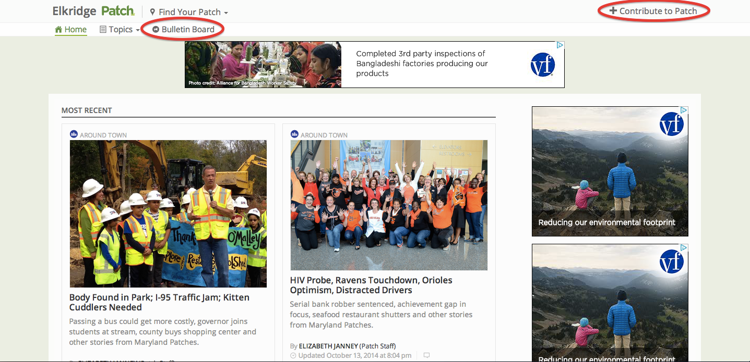
Task: Click the clock icon beside Updated October 13
Action: coord(293,356)
